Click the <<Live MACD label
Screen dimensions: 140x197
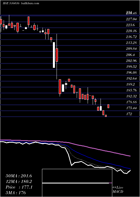pyautogui.click(x=118, y=189)
